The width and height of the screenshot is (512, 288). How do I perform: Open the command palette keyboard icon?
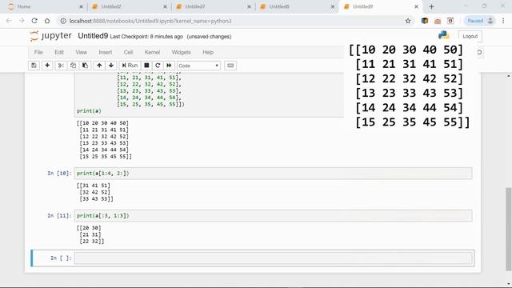[230, 66]
